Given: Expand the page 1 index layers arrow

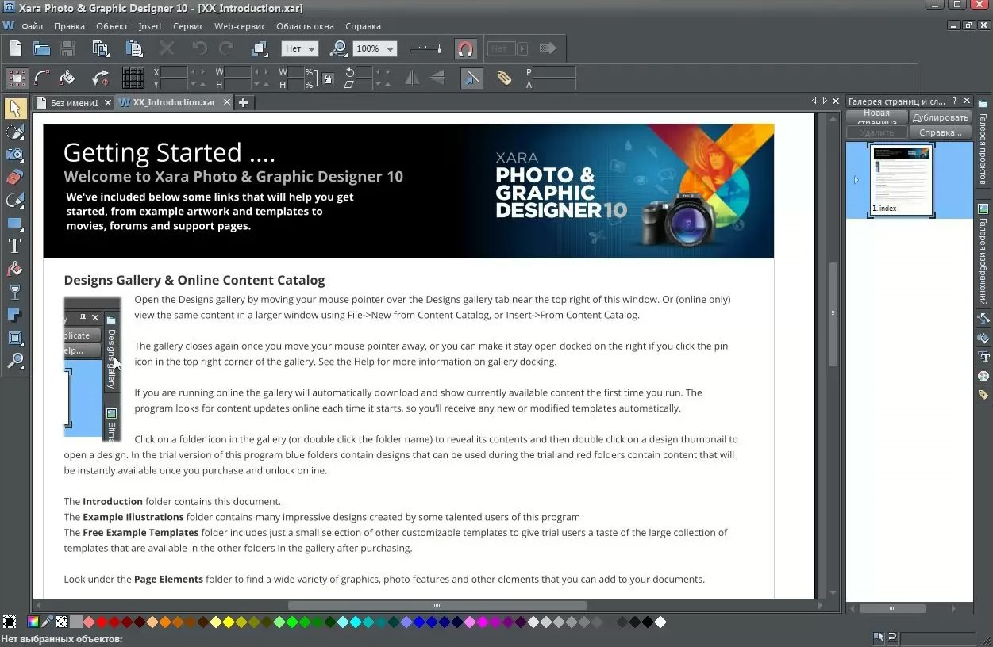Looking at the screenshot, I should coord(856,180).
